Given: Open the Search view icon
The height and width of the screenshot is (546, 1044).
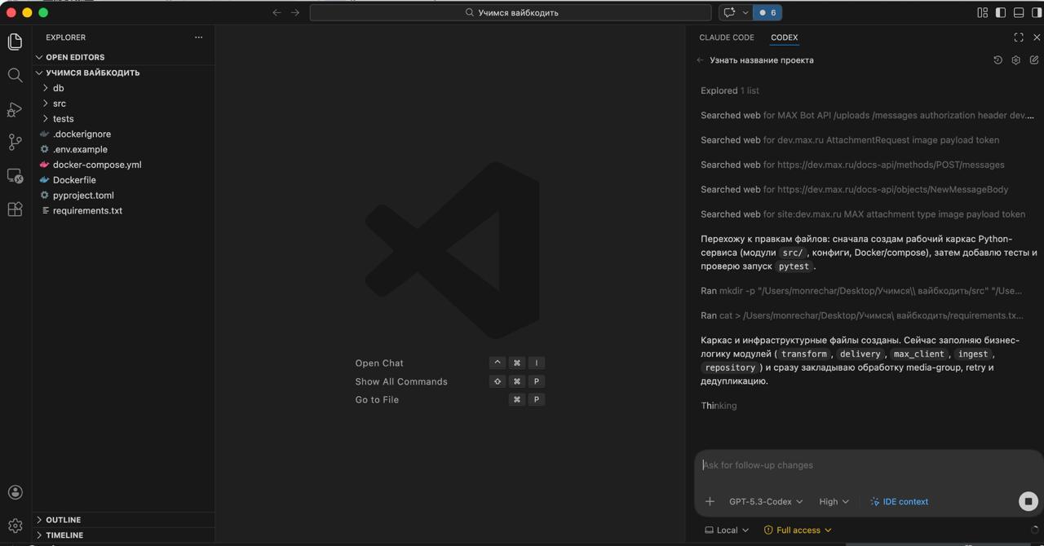Looking at the screenshot, I should click(15, 75).
